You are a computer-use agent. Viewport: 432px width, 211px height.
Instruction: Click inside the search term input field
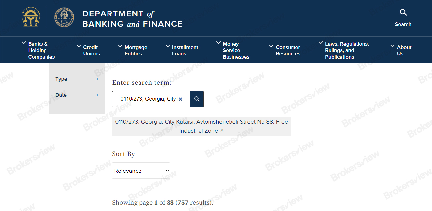pos(148,99)
